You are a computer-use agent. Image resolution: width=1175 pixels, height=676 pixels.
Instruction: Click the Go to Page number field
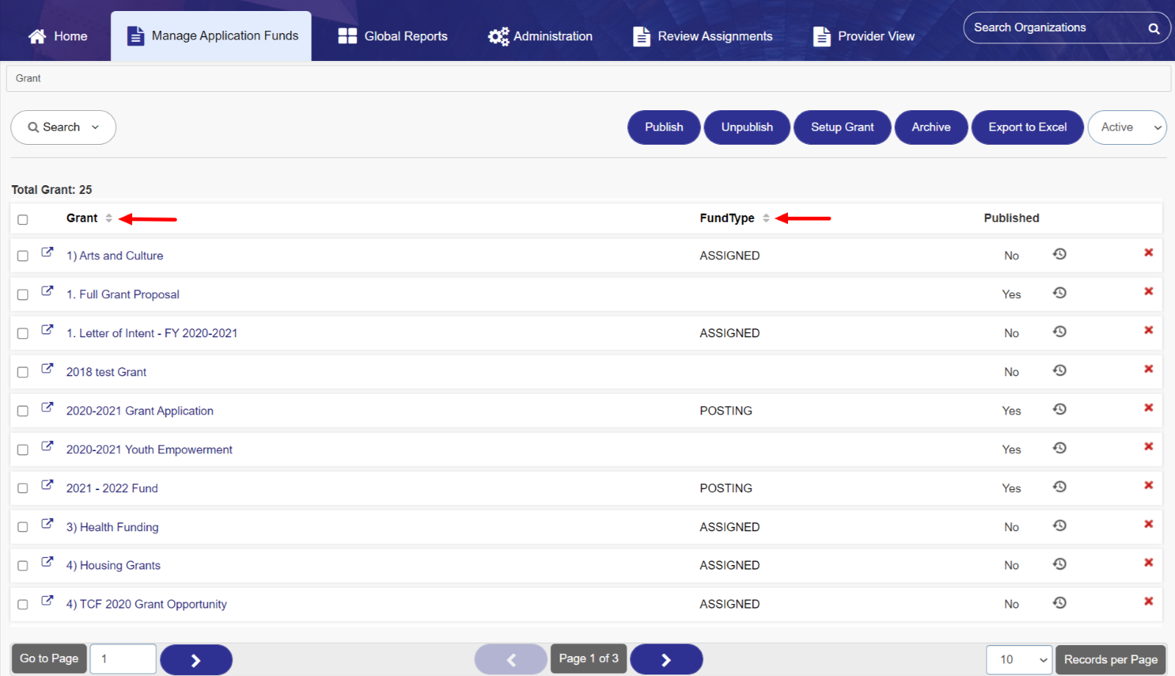[123, 659]
